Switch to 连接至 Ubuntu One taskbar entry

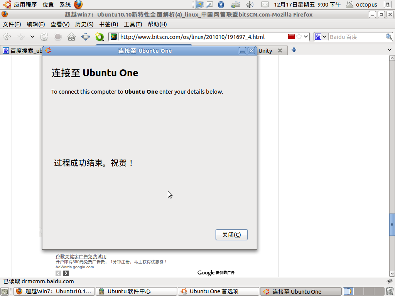click(300, 291)
